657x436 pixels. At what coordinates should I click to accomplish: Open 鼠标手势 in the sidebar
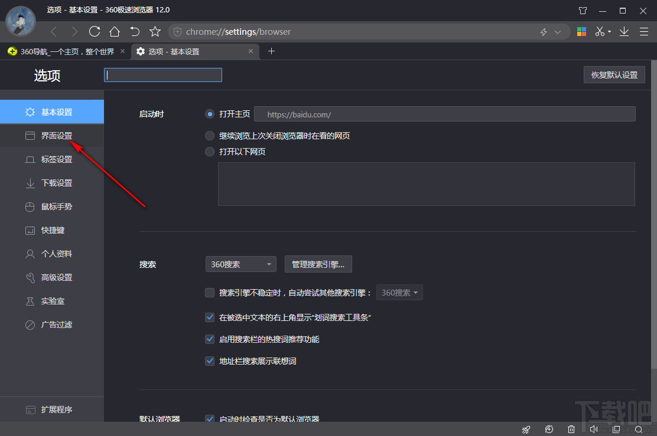point(52,206)
